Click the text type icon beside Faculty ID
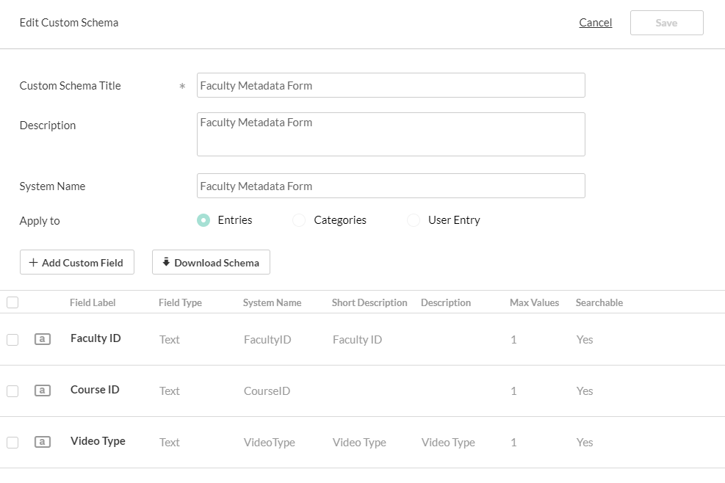The image size is (725, 483). tap(43, 339)
